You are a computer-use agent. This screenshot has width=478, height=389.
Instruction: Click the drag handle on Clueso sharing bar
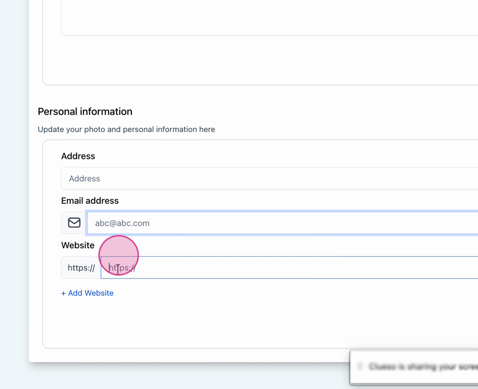coord(360,366)
